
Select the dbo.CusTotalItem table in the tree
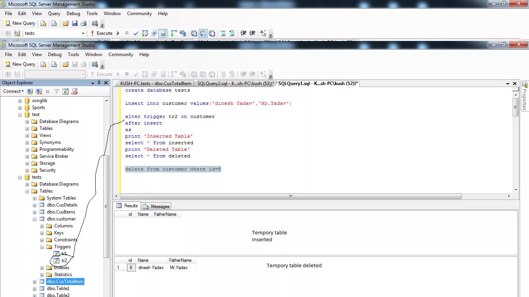pyautogui.click(x=65, y=282)
